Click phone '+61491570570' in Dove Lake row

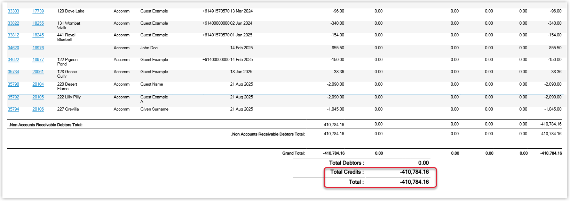tap(216, 11)
